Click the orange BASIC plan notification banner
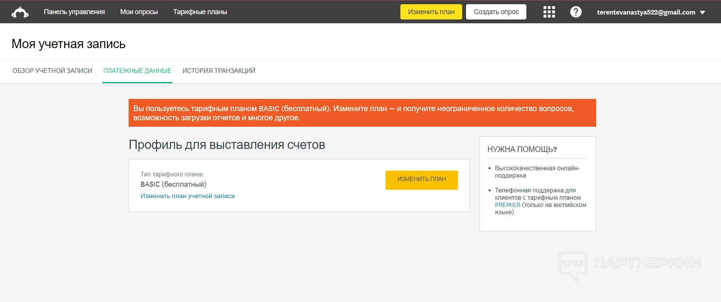 tap(362, 113)
